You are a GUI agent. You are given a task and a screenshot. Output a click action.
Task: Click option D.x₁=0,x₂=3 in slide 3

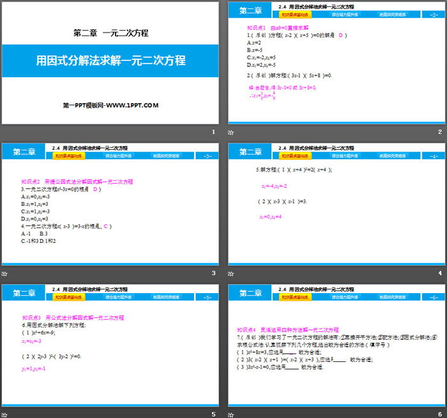34,219
